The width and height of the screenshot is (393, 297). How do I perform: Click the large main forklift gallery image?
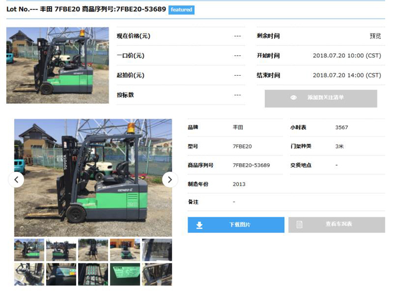[x=92, y=178]
